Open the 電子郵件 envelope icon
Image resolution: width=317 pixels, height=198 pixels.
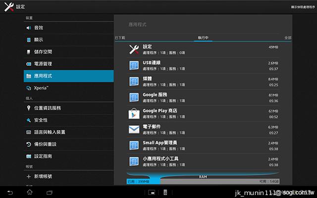pos(134,130)
